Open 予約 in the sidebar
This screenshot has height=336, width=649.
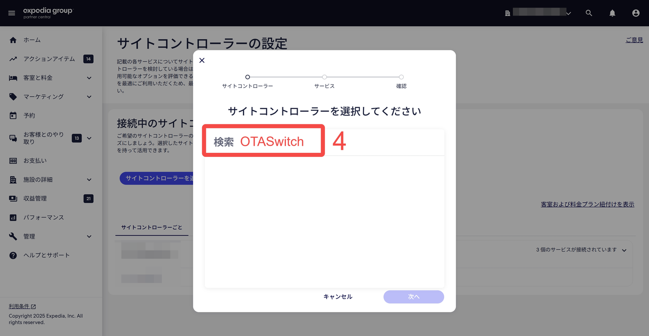[x=29, y=115]
